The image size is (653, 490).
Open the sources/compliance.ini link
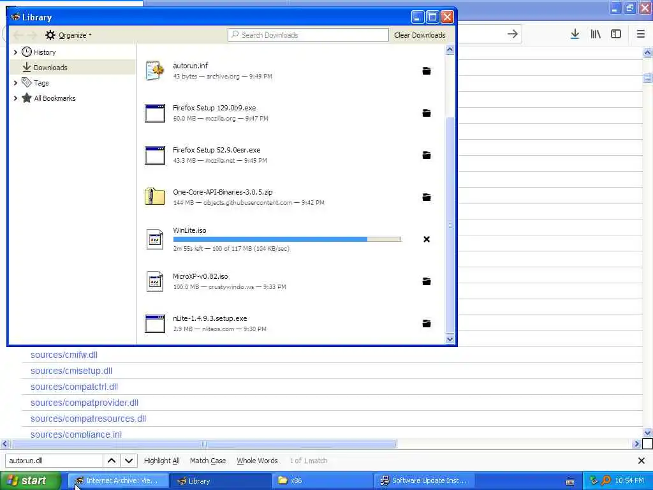click(x=76, y=434)
